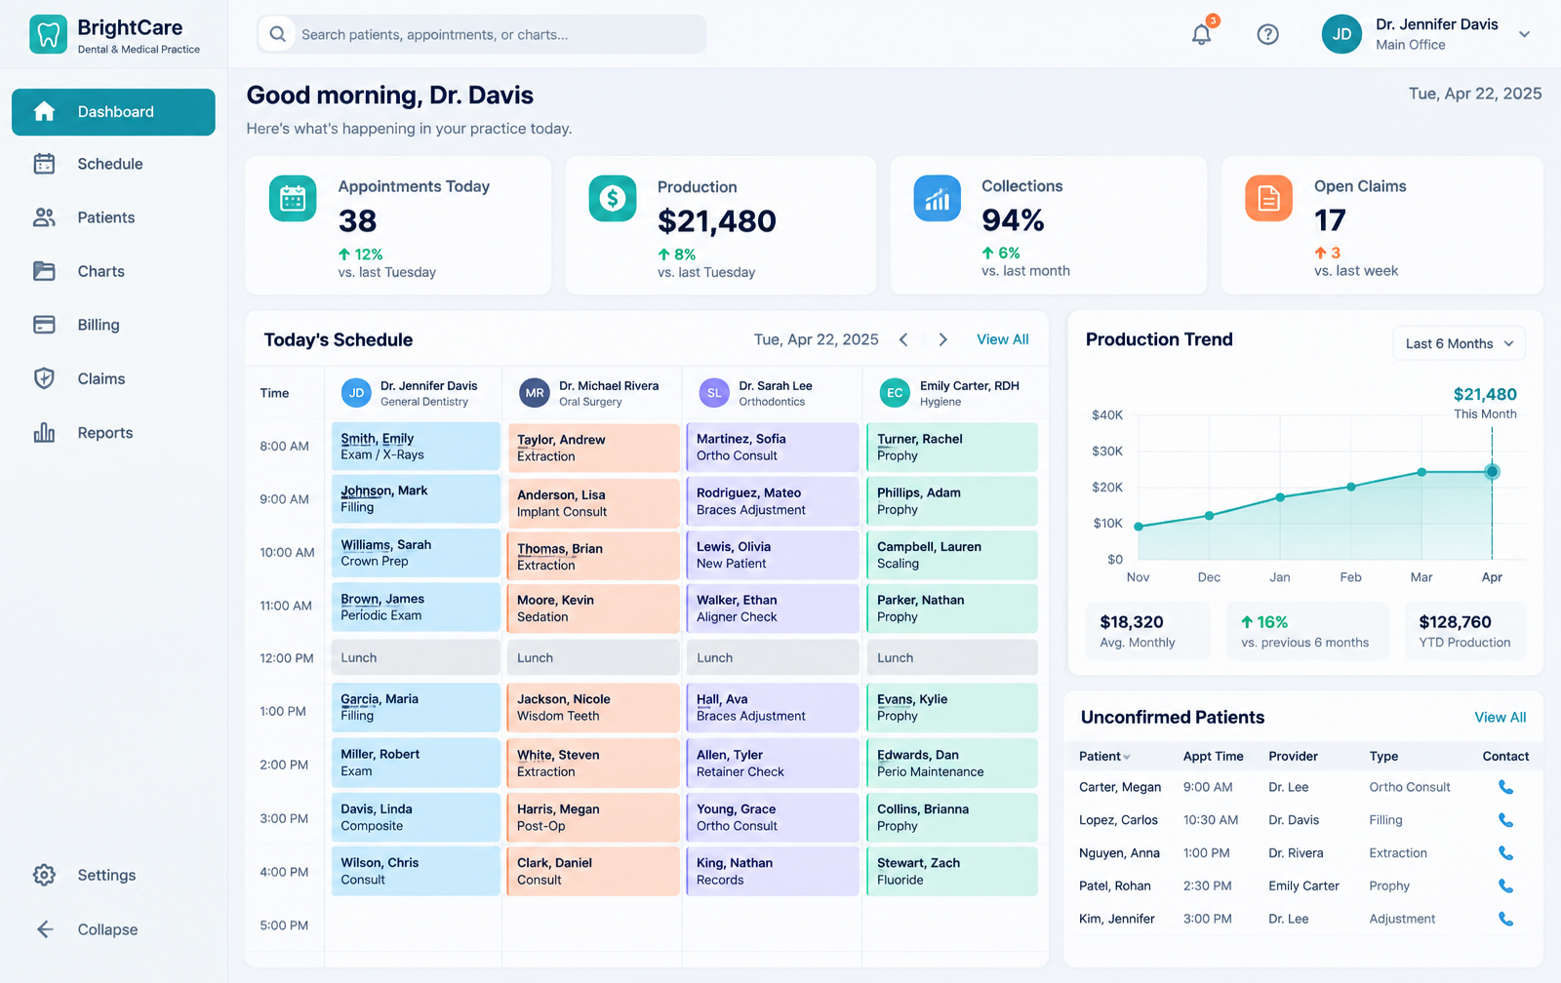This screenshot has height=983, width=1561.
Task: Click the Appointments Today calendar icon
Action: click(x=293, y=198)
